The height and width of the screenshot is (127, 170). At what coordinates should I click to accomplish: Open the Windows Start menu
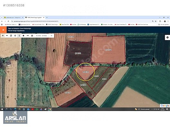(x=2, y=109)
